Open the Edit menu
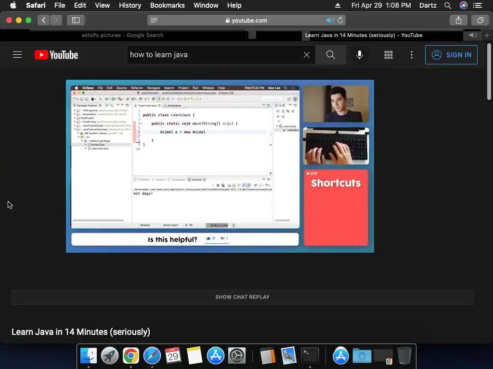Screen dimensions: 493x369 pos(80,5)
